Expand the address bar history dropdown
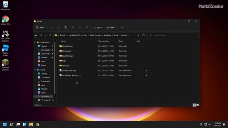Viewport: 228px width, 128px height. [x=138, y=35]
